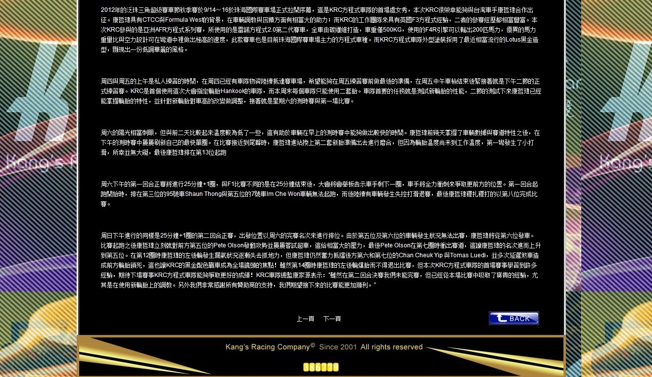Click the copyright symbol in the footer
Image resolution: width=652 pixels, height=377 pixels.
point(313,346)
